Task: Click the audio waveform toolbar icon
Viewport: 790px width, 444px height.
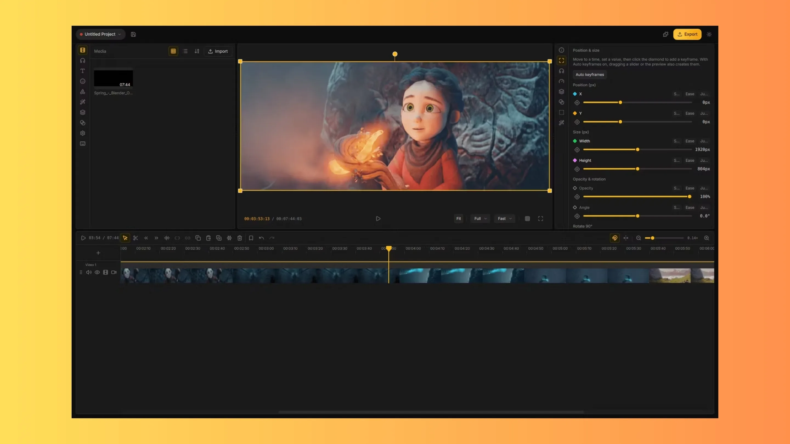Action: (167, 238)
